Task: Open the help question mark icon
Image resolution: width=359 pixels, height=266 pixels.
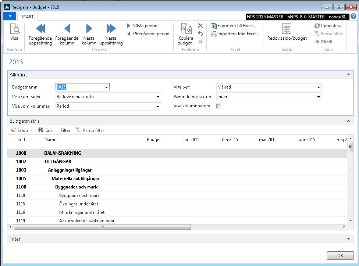Action: pyautogui.click(x=353, y=17)
